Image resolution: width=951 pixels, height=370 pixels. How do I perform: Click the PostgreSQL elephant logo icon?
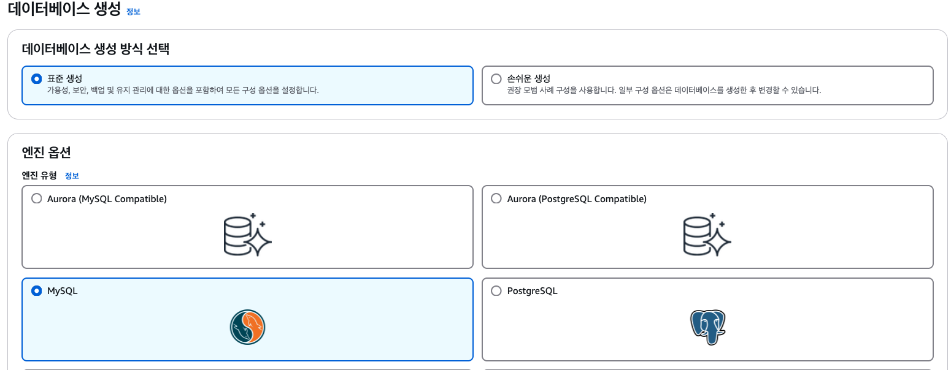coord(707,328)
